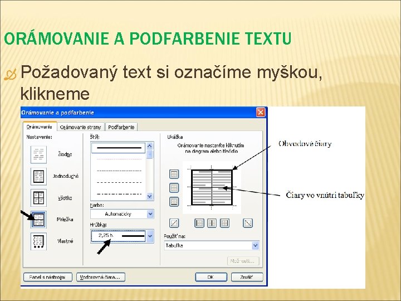Click the Možnosti options button
Viewport: 401px width, 301px height.
243,261
